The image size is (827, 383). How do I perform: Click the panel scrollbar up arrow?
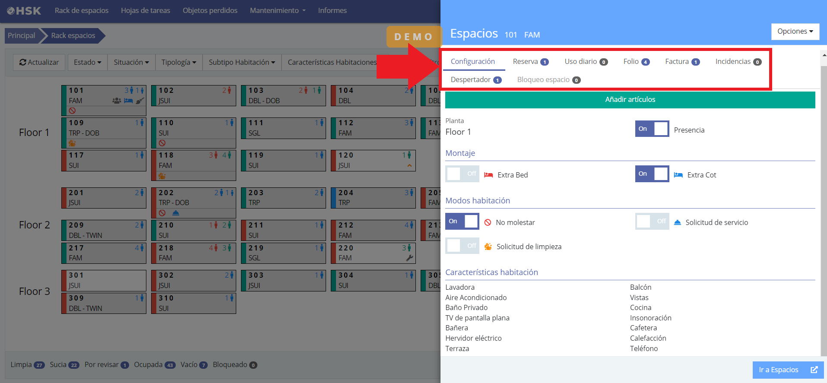point(824,55)
